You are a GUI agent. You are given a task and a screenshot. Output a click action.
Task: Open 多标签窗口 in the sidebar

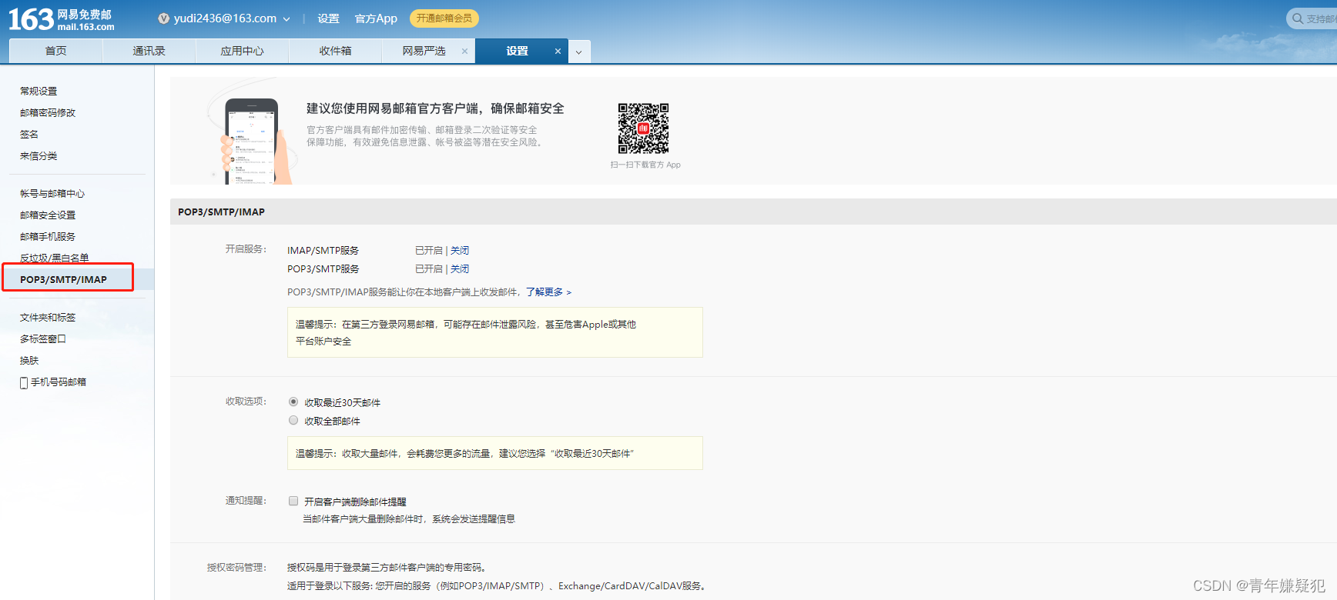point(43,338)
